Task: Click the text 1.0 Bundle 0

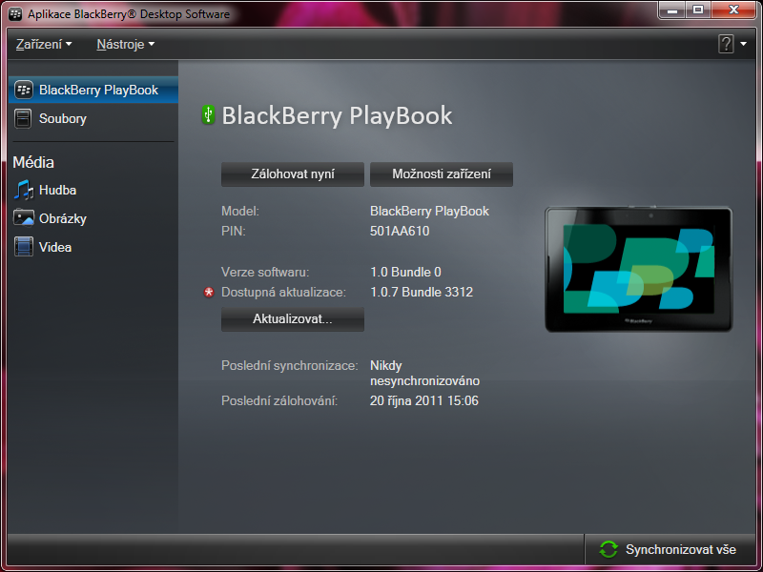Action: pyautogui.click(x=405, y=272)
